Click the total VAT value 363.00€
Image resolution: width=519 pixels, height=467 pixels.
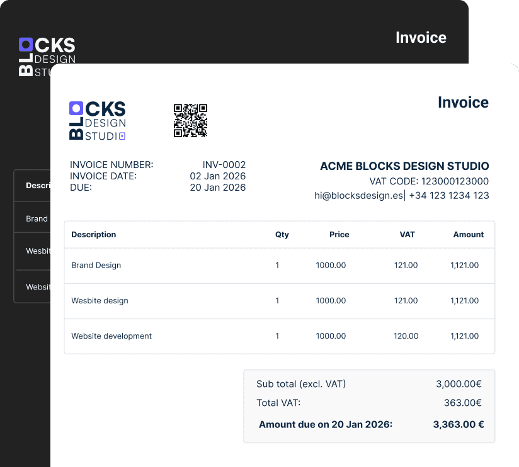click(x=463, y=403)
